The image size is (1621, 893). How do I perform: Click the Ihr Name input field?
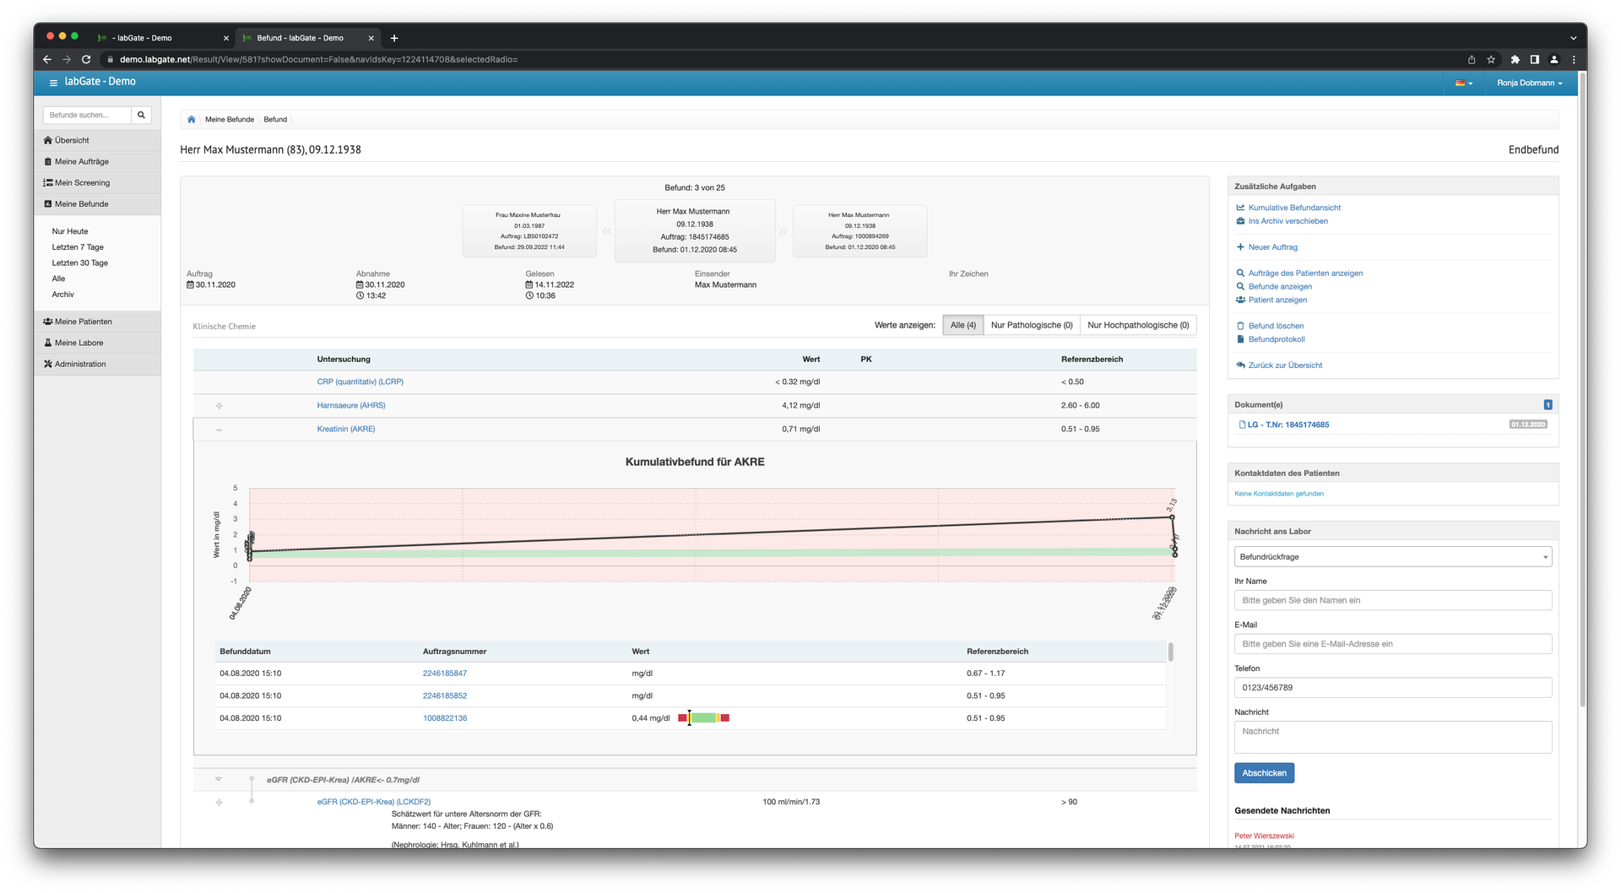pos(1392,600)
